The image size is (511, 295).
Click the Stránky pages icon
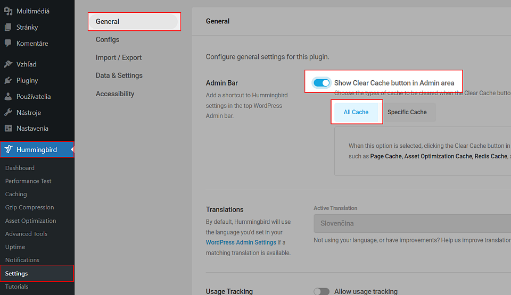[x=8, y=27]
